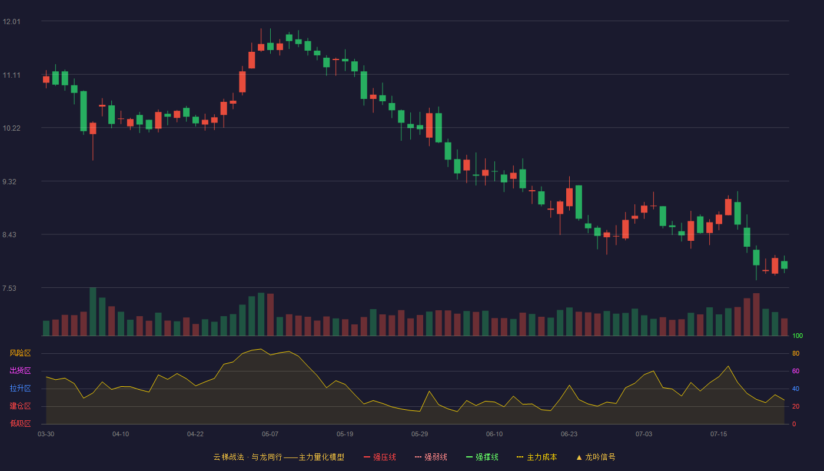The height and width of the screenshot is (471, 824).
Task: Select the 低吸区 zone label
Action: pyautogui.click(x=20, y=424)
